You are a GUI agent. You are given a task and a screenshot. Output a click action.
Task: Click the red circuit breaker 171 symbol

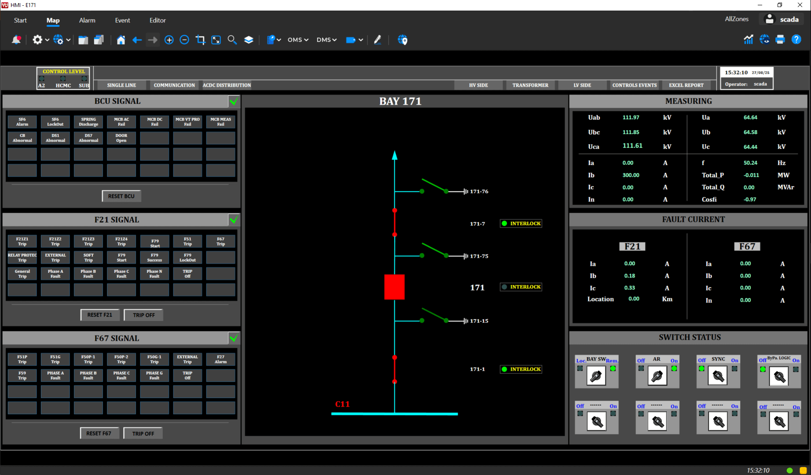394,287
